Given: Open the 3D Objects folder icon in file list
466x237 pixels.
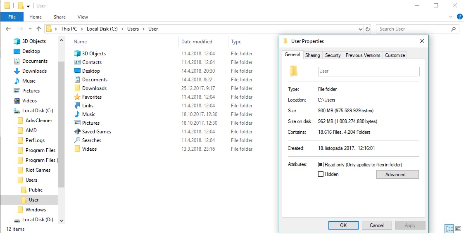Looking at the screenshot, I should coord(77,54).
